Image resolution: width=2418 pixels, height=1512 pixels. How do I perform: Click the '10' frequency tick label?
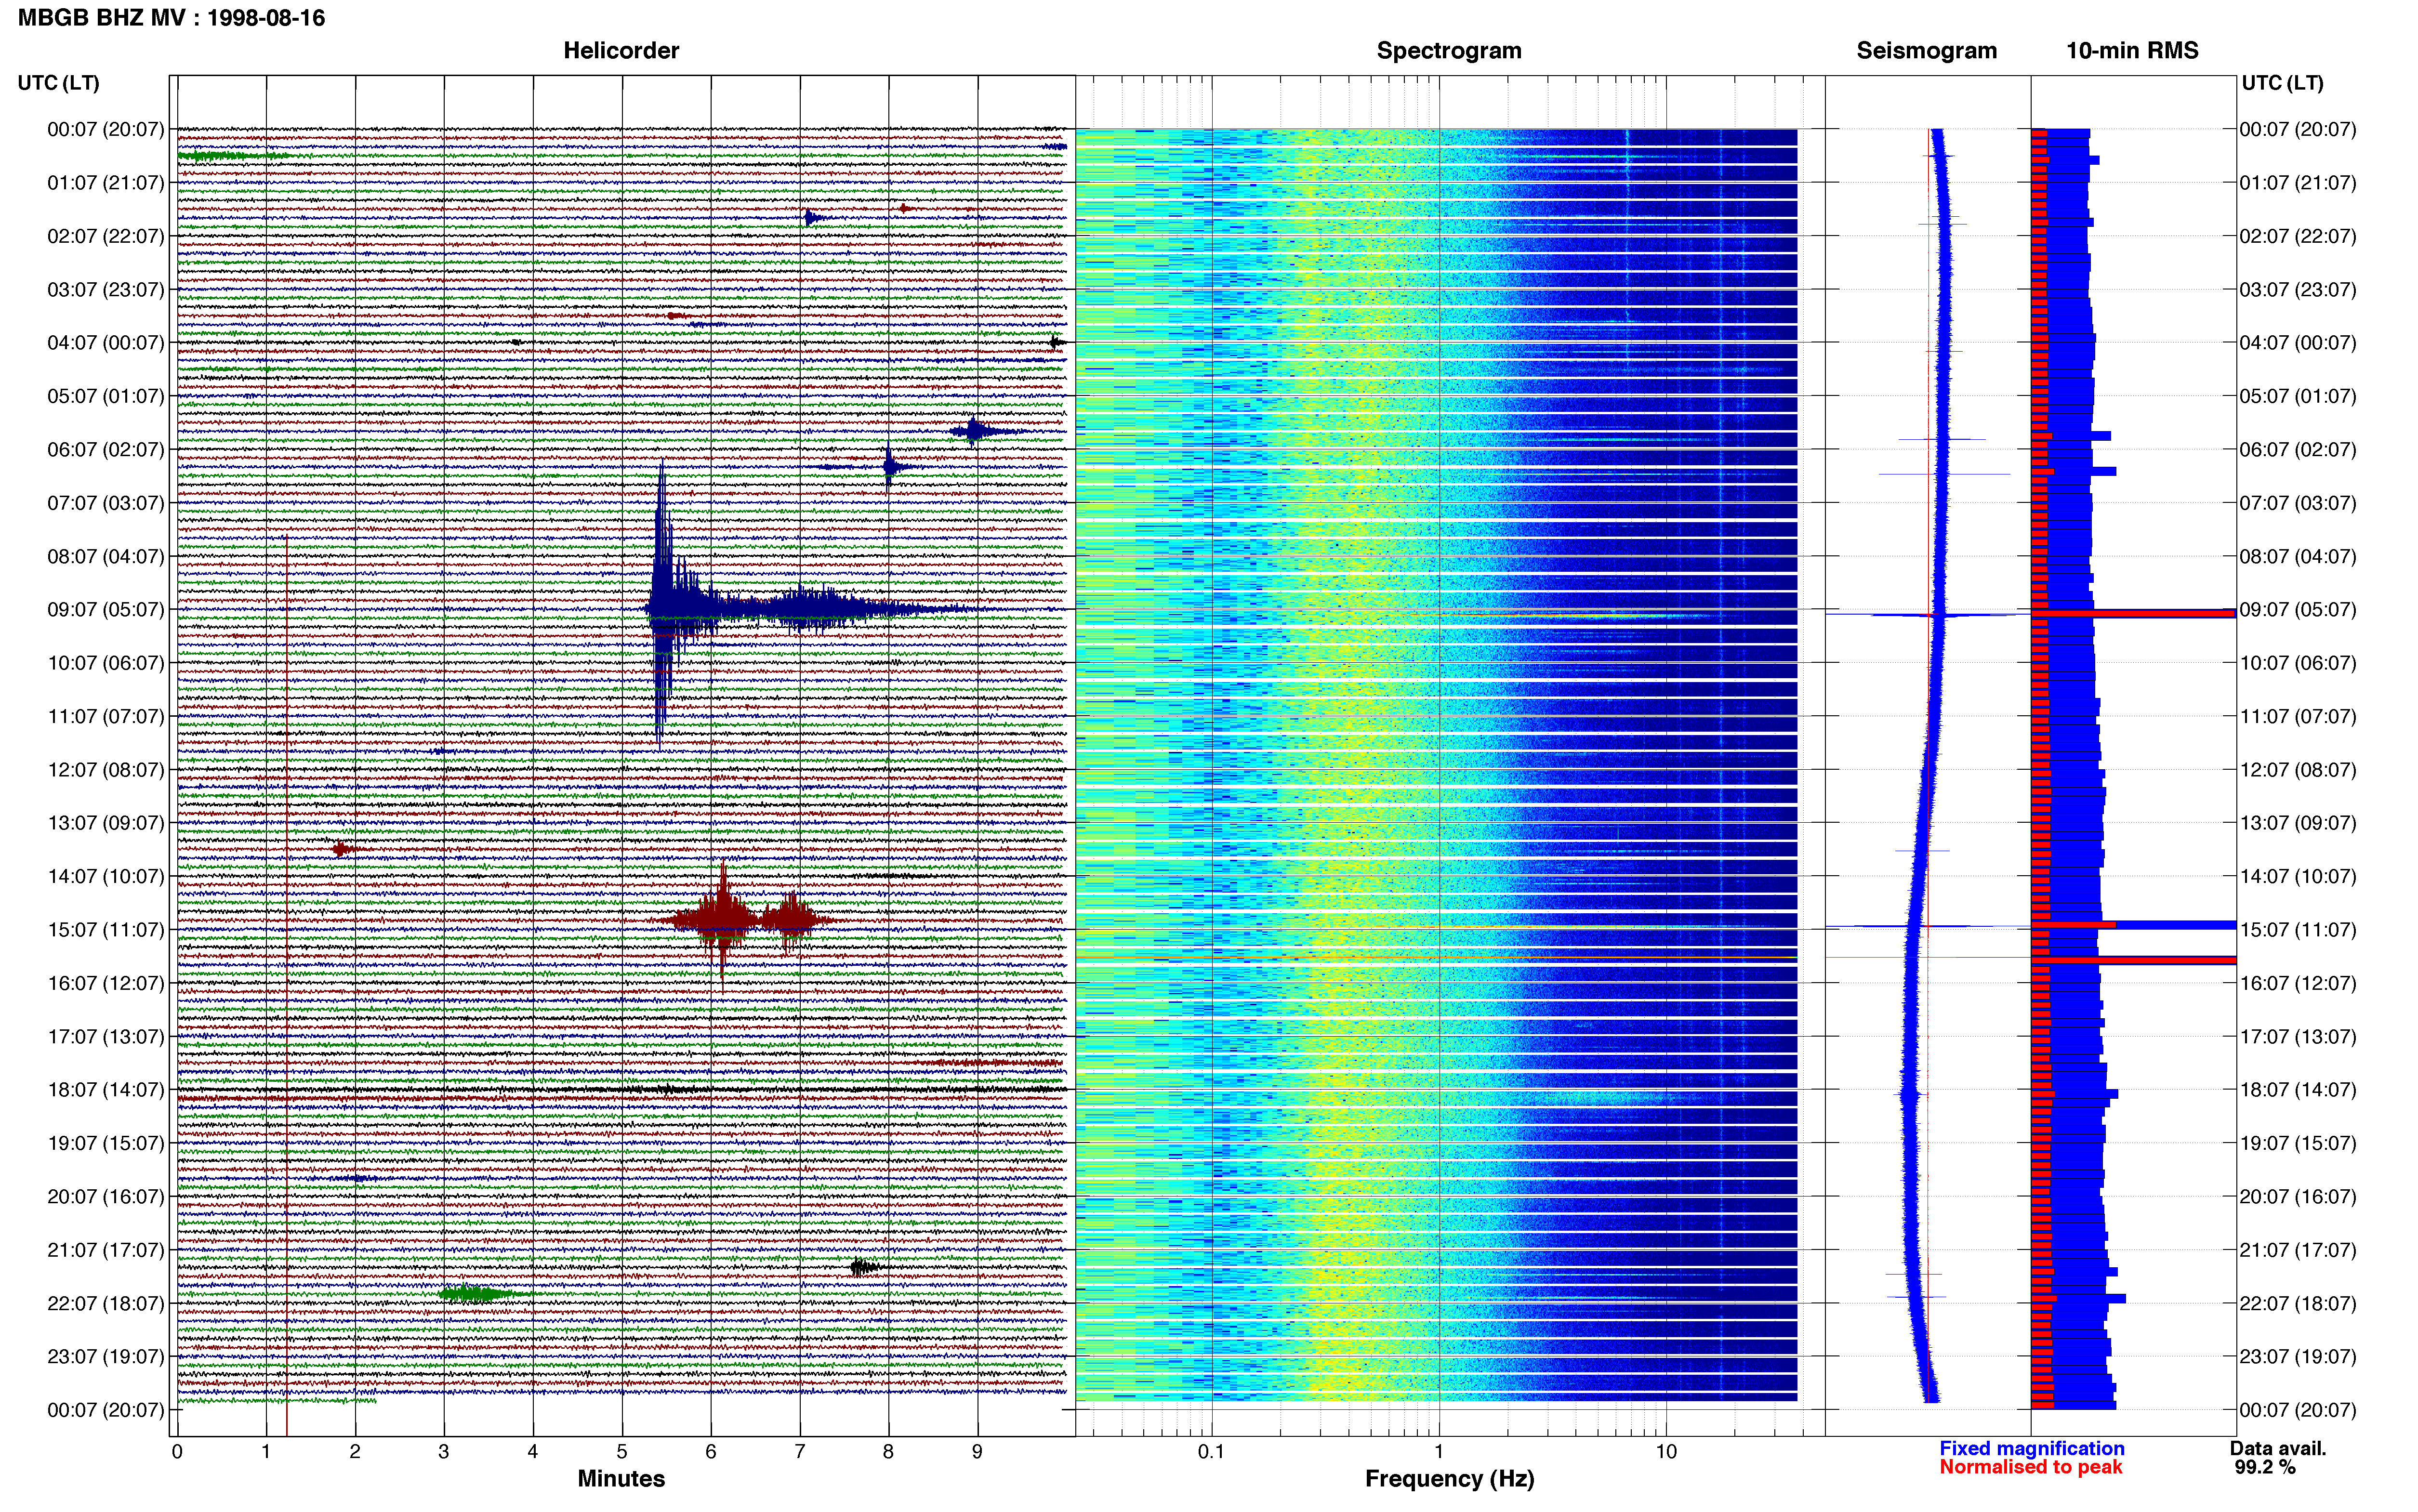tap(1666, 1452)
